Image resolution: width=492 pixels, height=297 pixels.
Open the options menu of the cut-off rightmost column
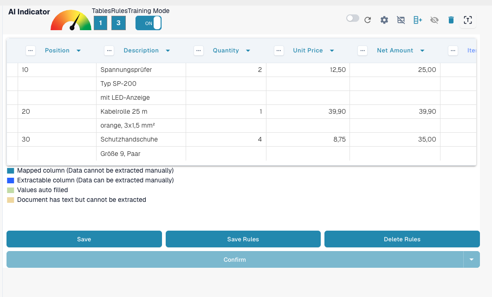[453, 51]
